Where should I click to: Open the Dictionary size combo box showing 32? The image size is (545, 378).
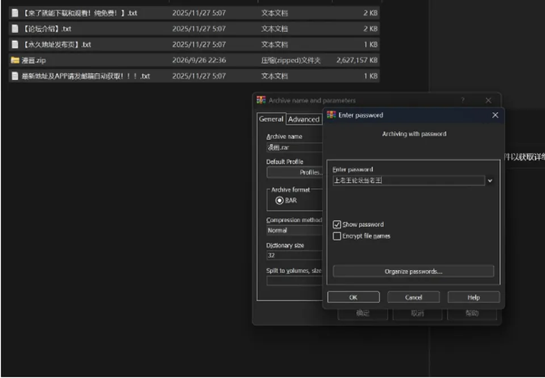point(295,255)
